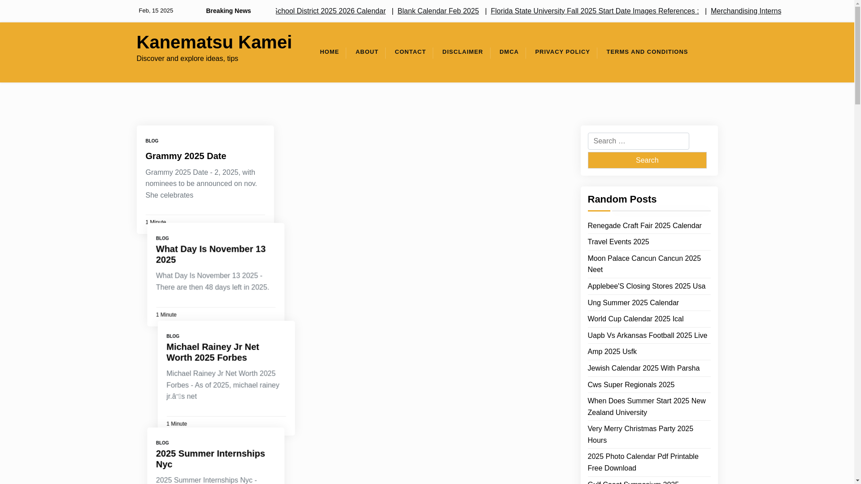Image resolution: width=861 pixels, height=484 pixels.
Task: Open the DMCA page
Action: coord(509,52)
